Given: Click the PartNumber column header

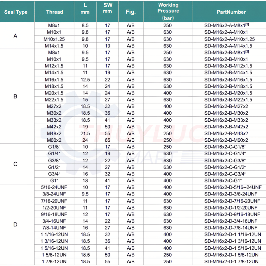Looking at the screenshot, I should [231, 12].
